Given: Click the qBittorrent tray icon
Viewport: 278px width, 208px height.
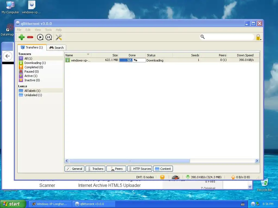Looking at the screenshot, I should coord(253,204).
